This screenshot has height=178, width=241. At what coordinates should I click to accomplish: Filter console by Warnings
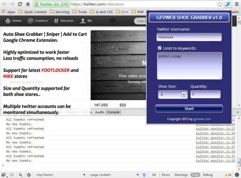click(x=181, y=175)
